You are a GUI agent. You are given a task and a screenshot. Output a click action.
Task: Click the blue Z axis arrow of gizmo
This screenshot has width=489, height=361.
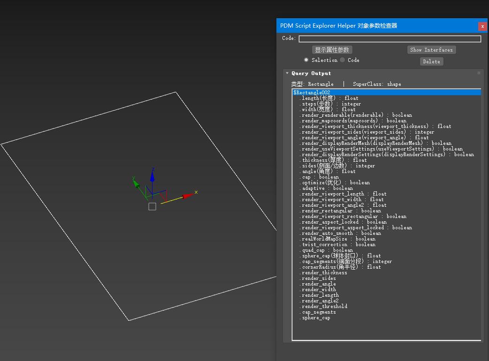(152, 176)
